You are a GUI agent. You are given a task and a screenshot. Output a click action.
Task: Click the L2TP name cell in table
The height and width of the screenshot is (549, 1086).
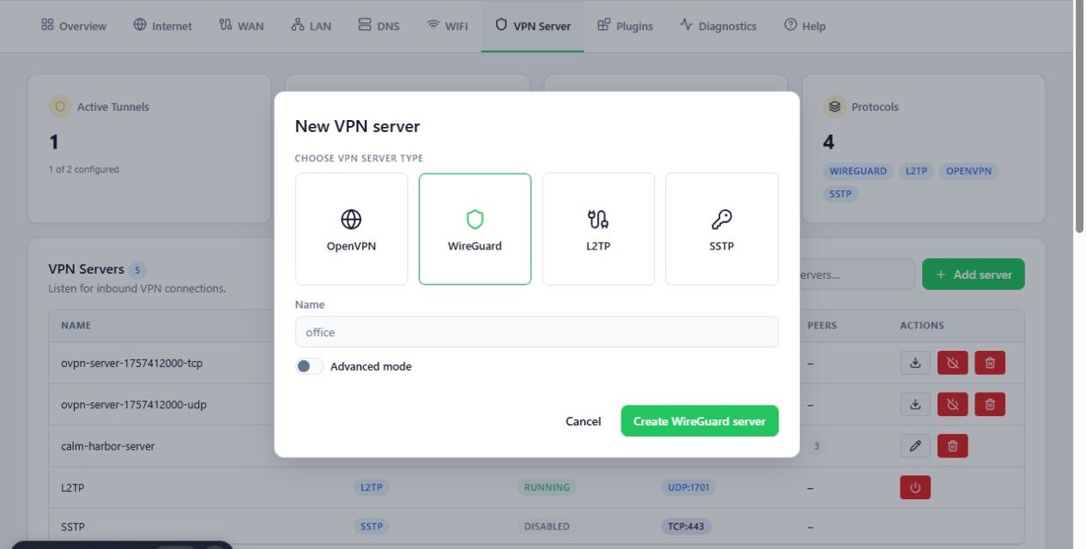coord(72,487)
